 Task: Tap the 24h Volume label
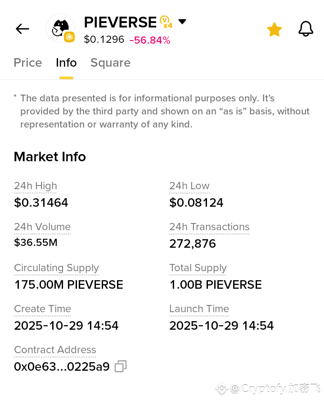[x=42, y=227]
